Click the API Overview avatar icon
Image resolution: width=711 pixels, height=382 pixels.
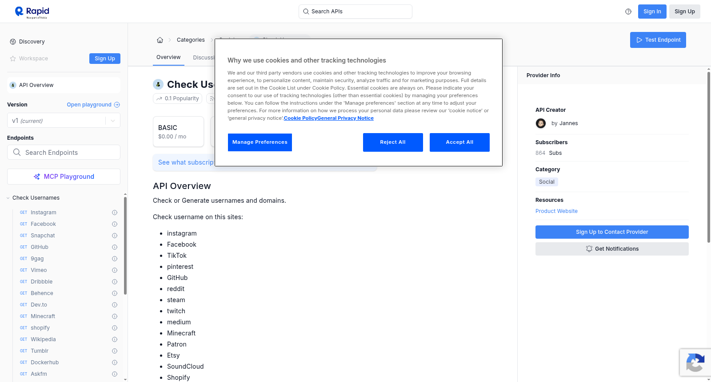tap(13, 85)
